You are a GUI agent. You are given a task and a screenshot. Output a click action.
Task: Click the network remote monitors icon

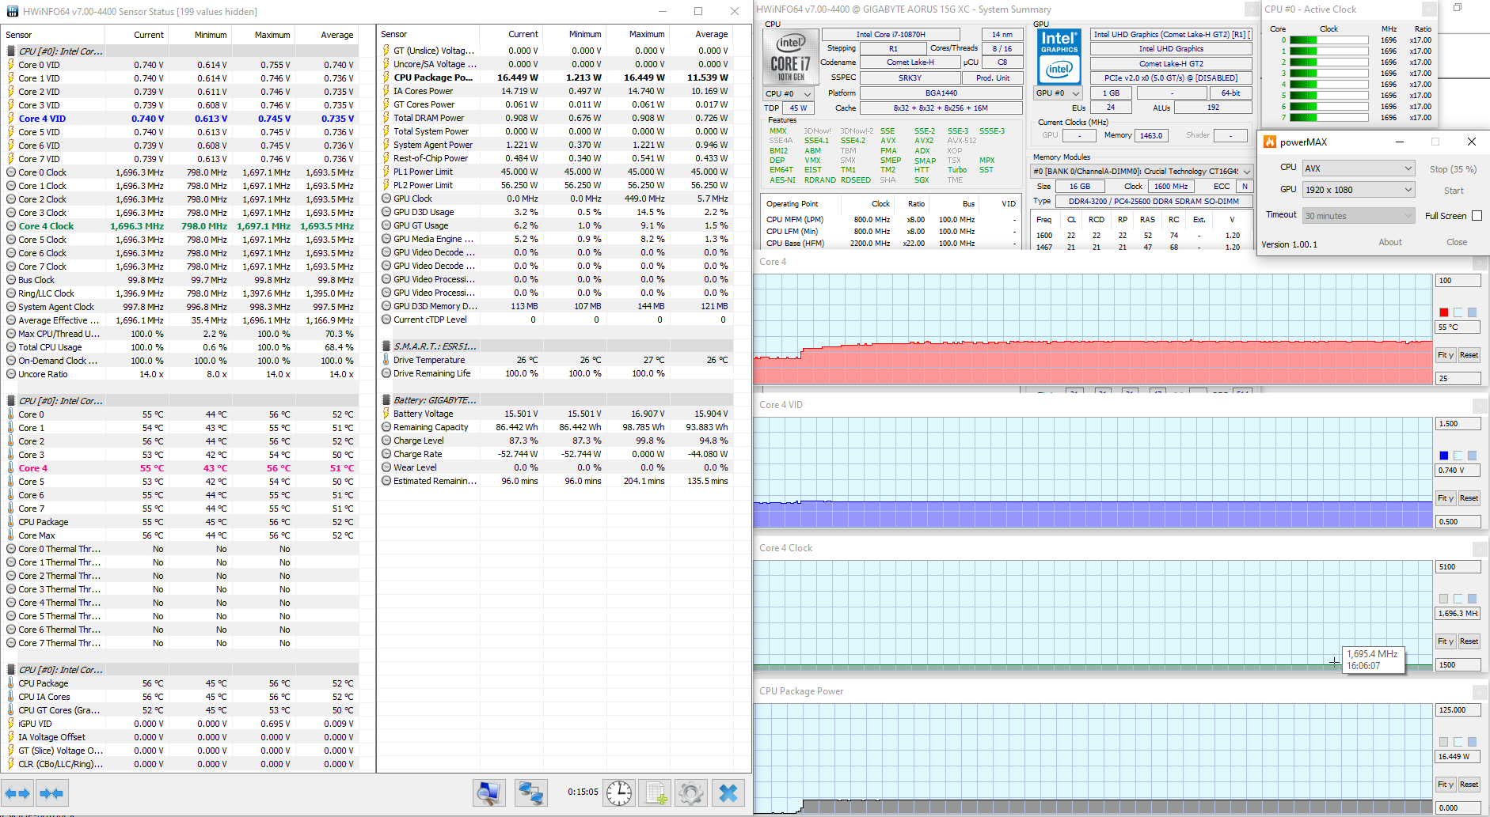(530, 792)
